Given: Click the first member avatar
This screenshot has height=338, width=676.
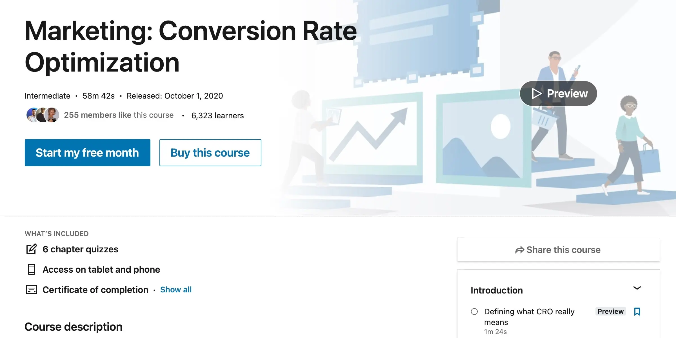Looking at the screenshot, I should point(32,115).
